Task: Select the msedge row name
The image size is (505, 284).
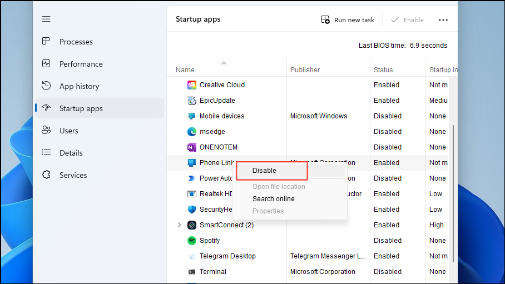Action: pos(212,132)
